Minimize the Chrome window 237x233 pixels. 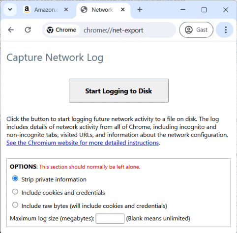click(183, 10)
